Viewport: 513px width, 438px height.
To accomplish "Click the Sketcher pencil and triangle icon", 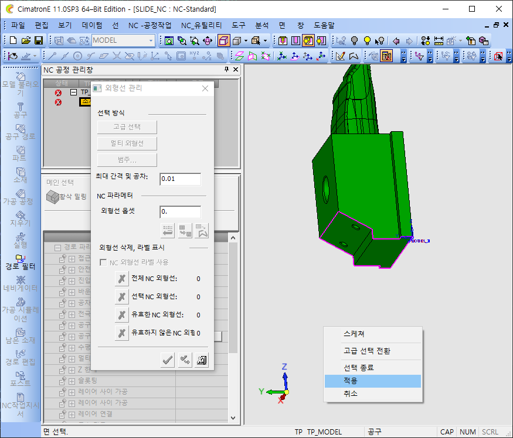I will [340, 56].
